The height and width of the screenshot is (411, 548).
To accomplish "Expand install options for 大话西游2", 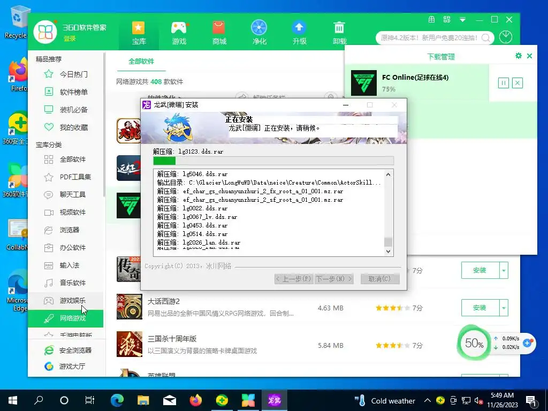I will point(504,308).
